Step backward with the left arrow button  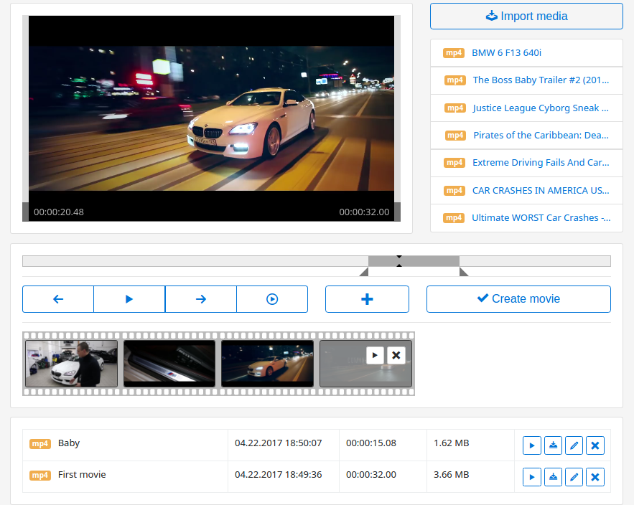point(58,299)
